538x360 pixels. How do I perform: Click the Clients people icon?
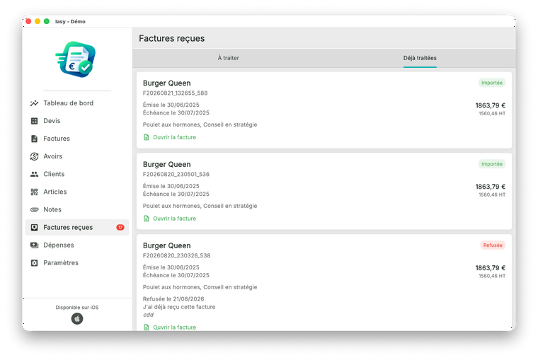pos(34,174)
